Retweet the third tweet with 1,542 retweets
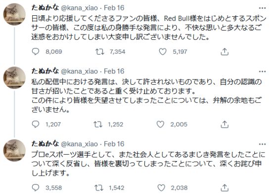272x194 pixels. pyautogui.click(x=99, y=188)
